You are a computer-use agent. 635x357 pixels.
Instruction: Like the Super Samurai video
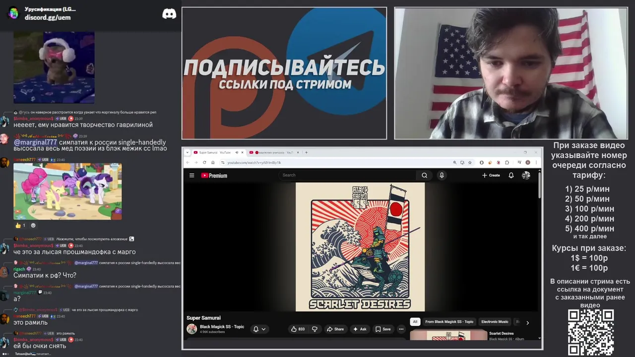pyautogui.click(x=298, y=329)
